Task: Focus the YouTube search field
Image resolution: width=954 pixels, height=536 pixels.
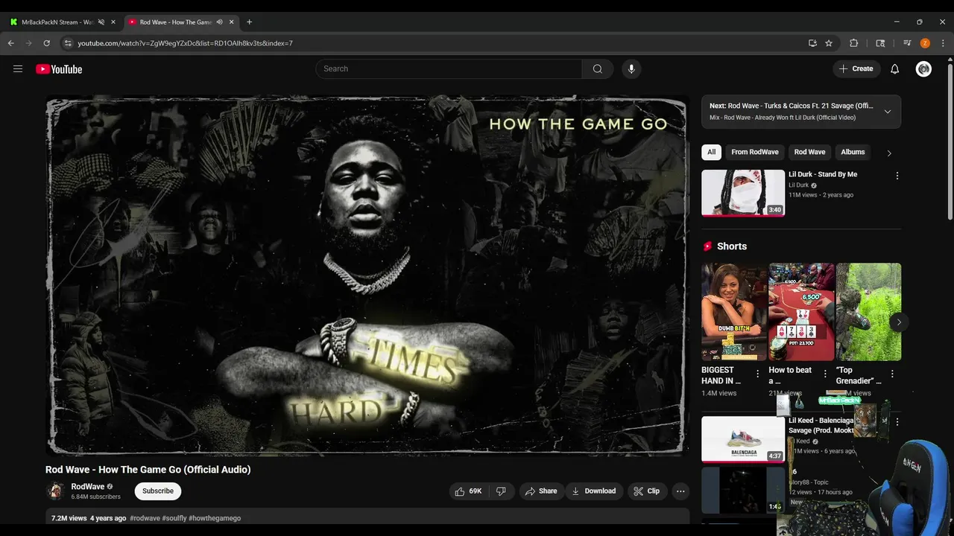Action: click(x=449, y=68)
